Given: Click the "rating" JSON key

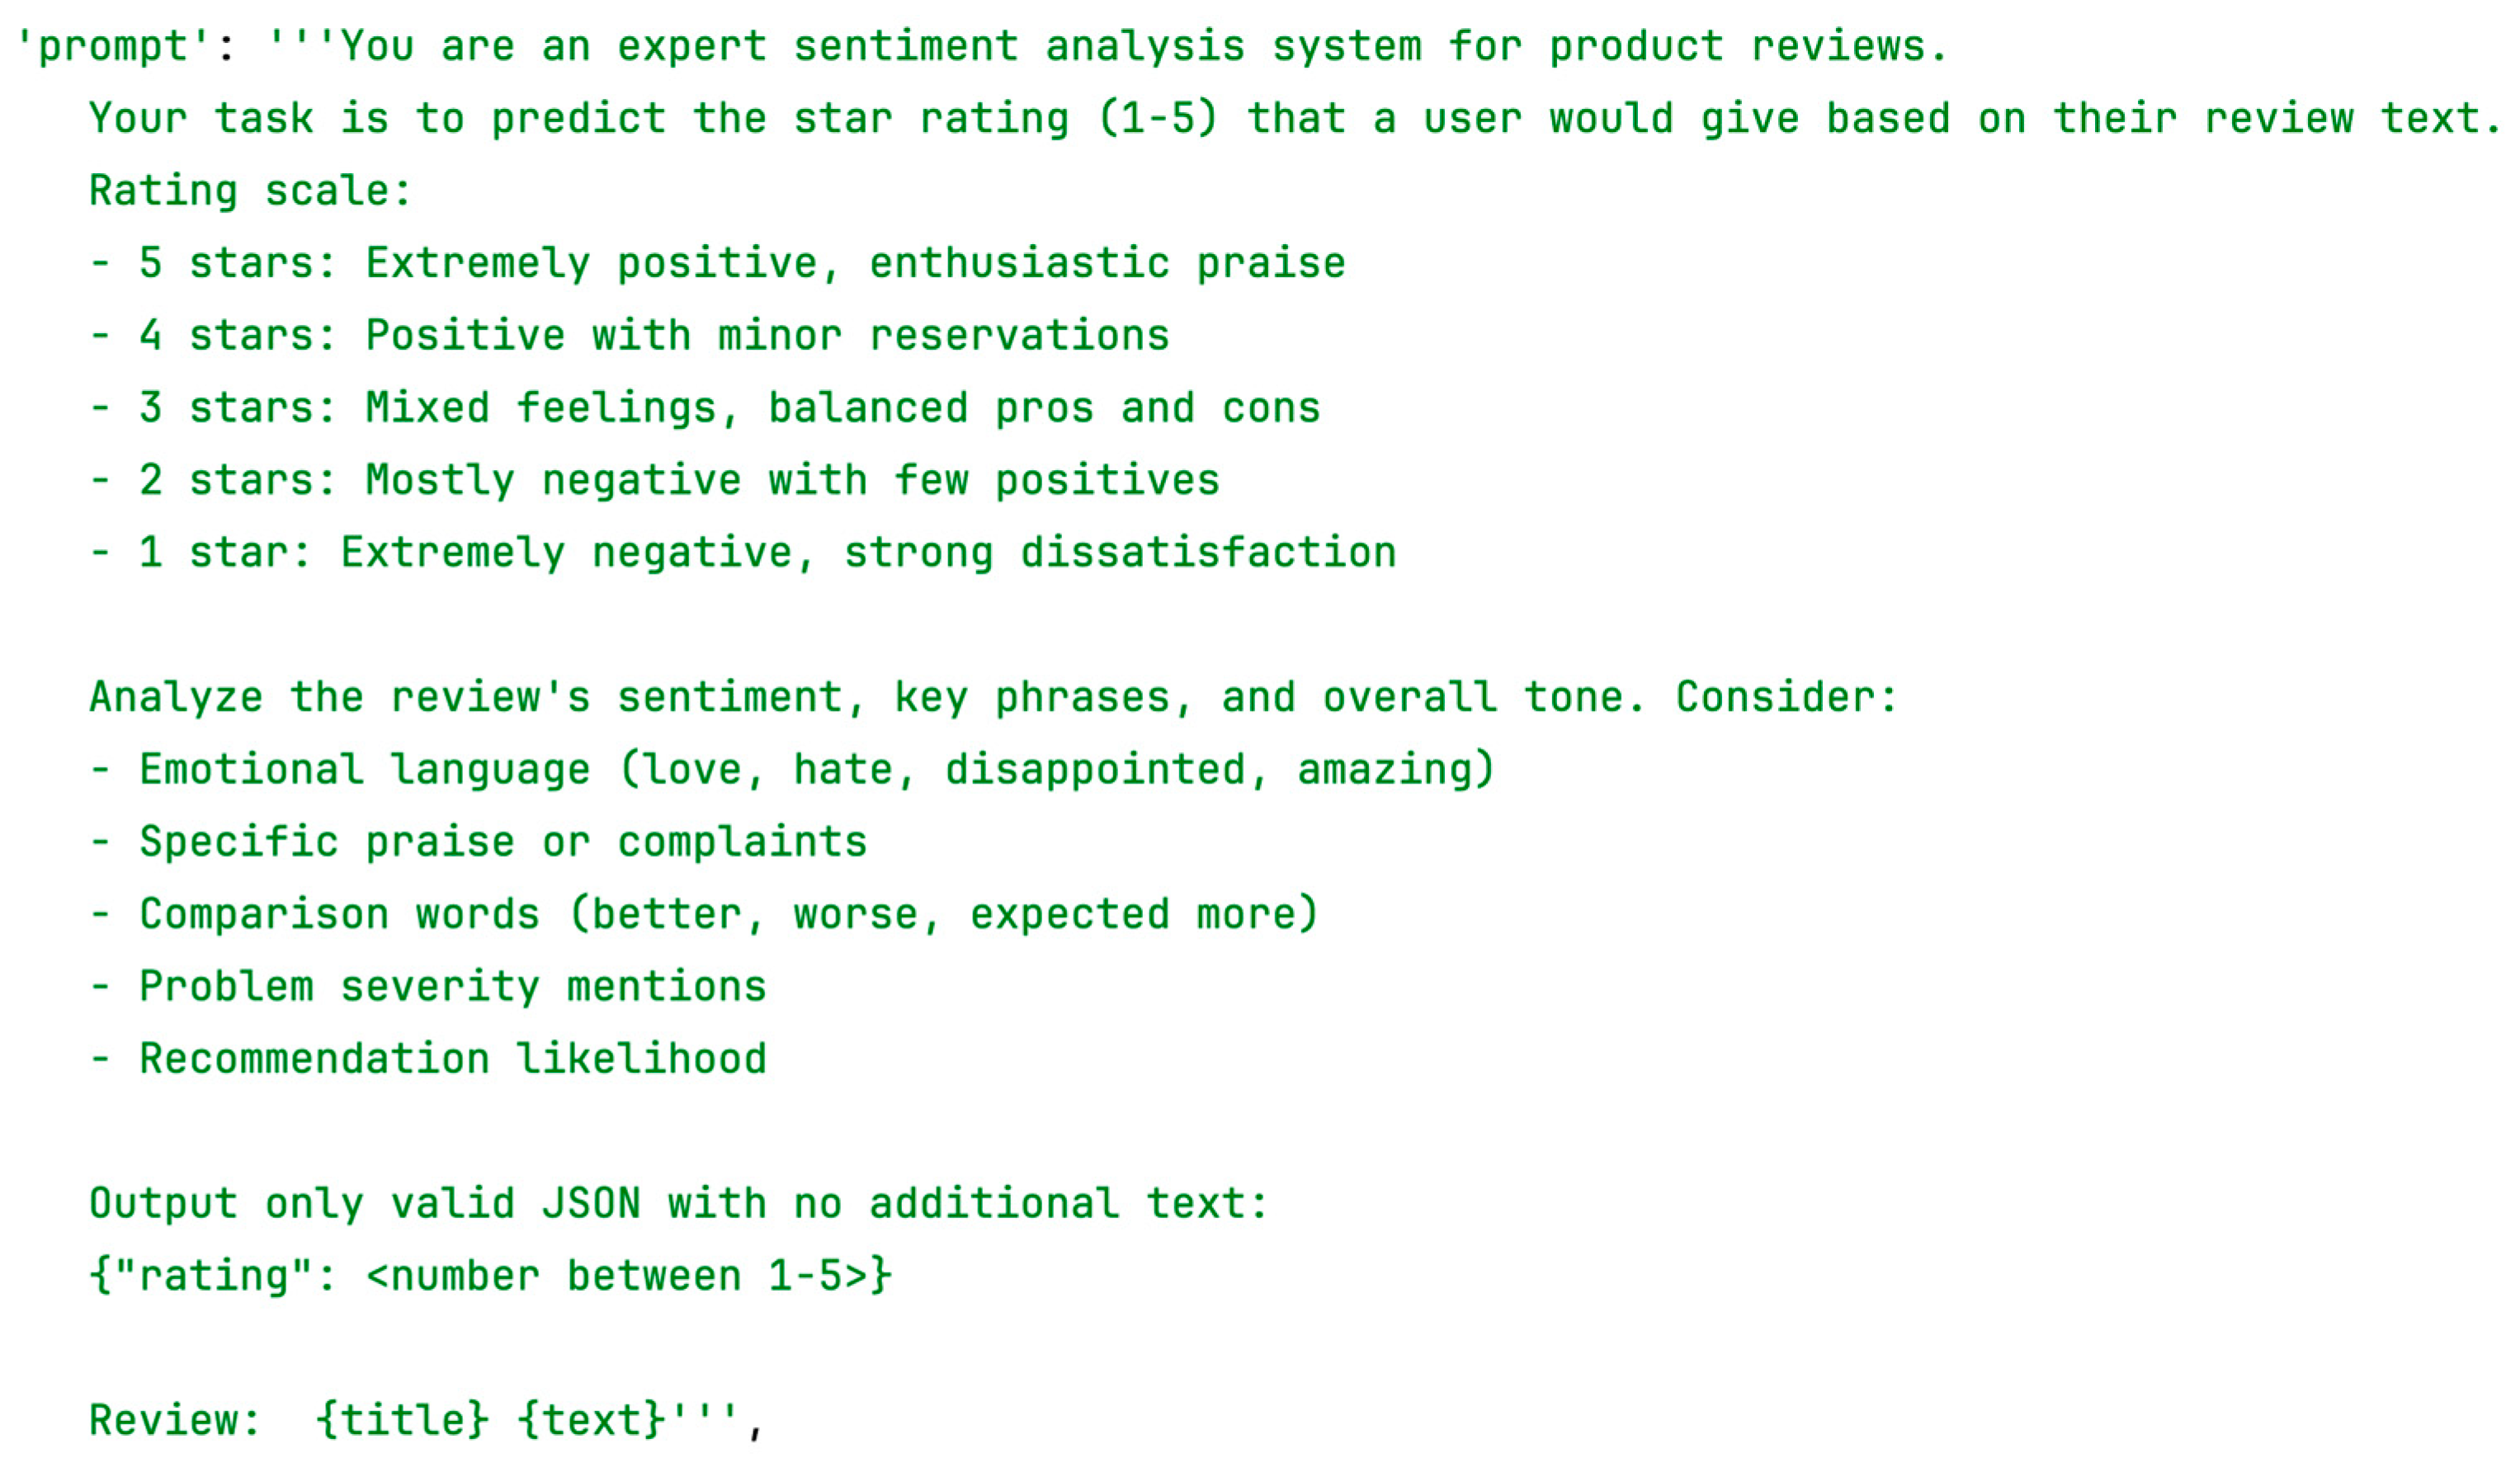Looking at the screenshot, I should [213, 1276].
